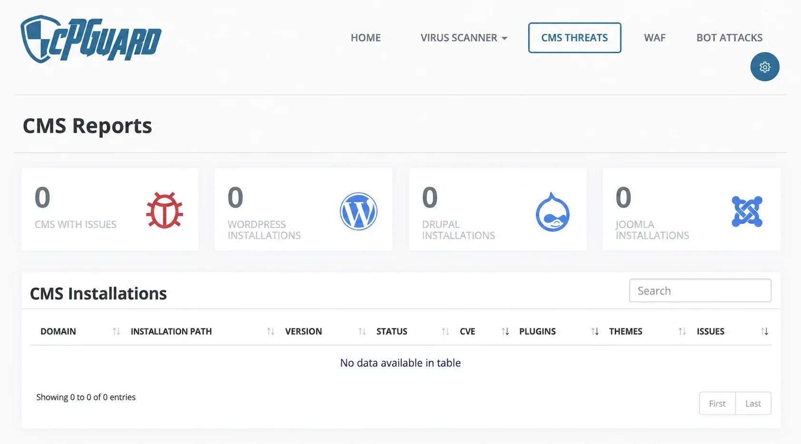Viewport: 801px width, 444px height.
Task: Expand the Virus Scanner dropdown menu
Action: pos(464,38)
